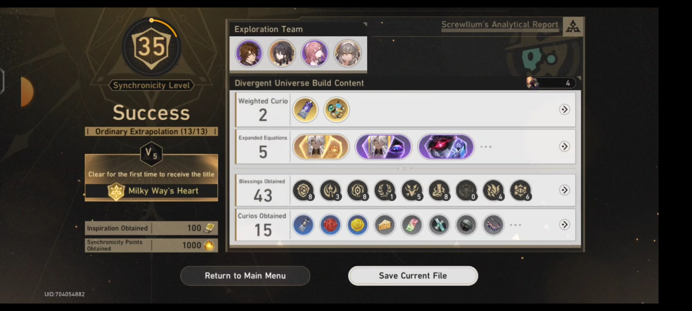The height and width of the screenshot is (311, 692).
Task: Click the red seal curio icon
Action: coord(330,225)
